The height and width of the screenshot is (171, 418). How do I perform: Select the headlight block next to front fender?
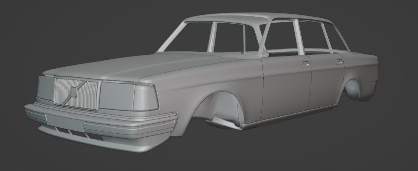129,96
